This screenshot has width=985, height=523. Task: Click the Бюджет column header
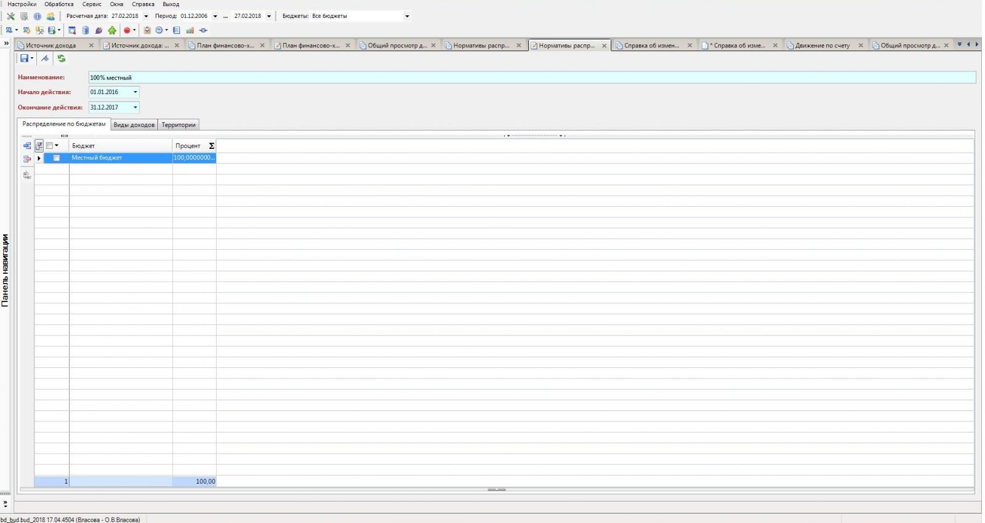[121, 146]
